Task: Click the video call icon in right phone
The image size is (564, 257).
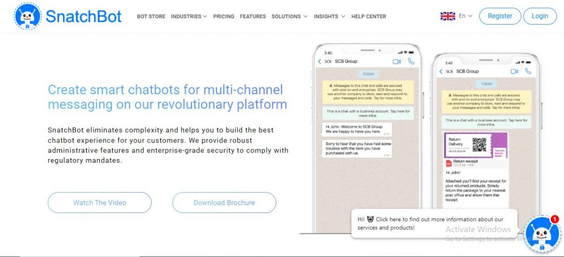Action: coord(514,72)
